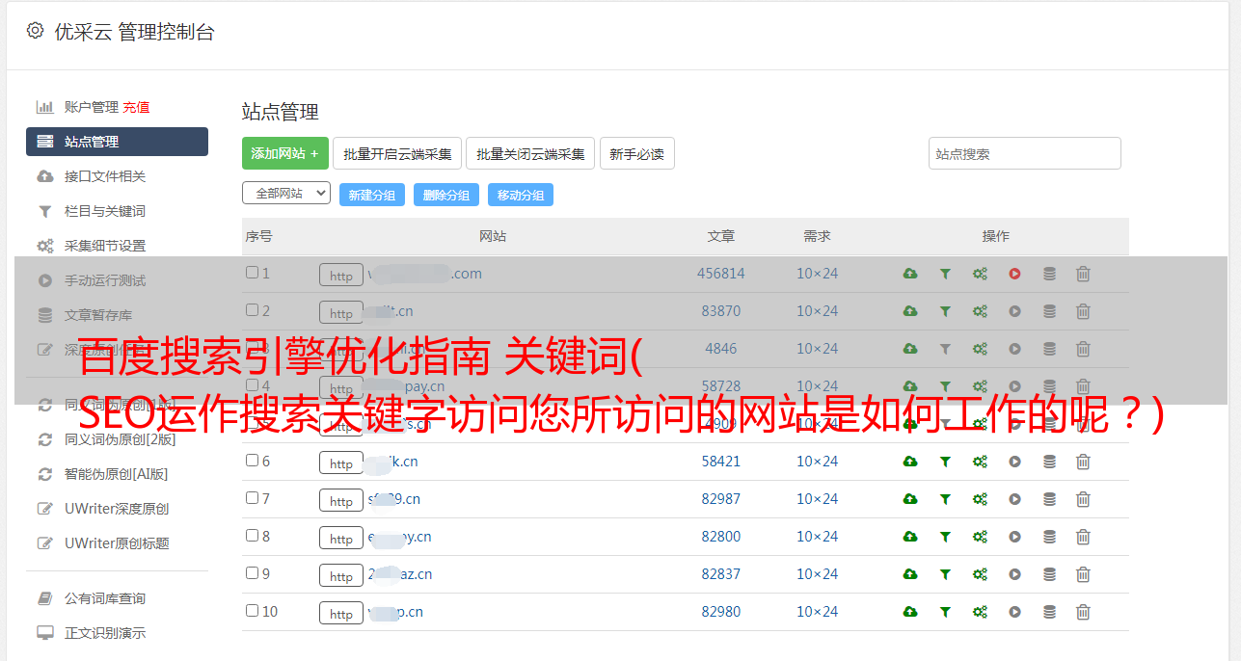This screenshot has width=1241, height=661.
Task: Tick the checkbox for site row 9
Action: tap(252, 573)
